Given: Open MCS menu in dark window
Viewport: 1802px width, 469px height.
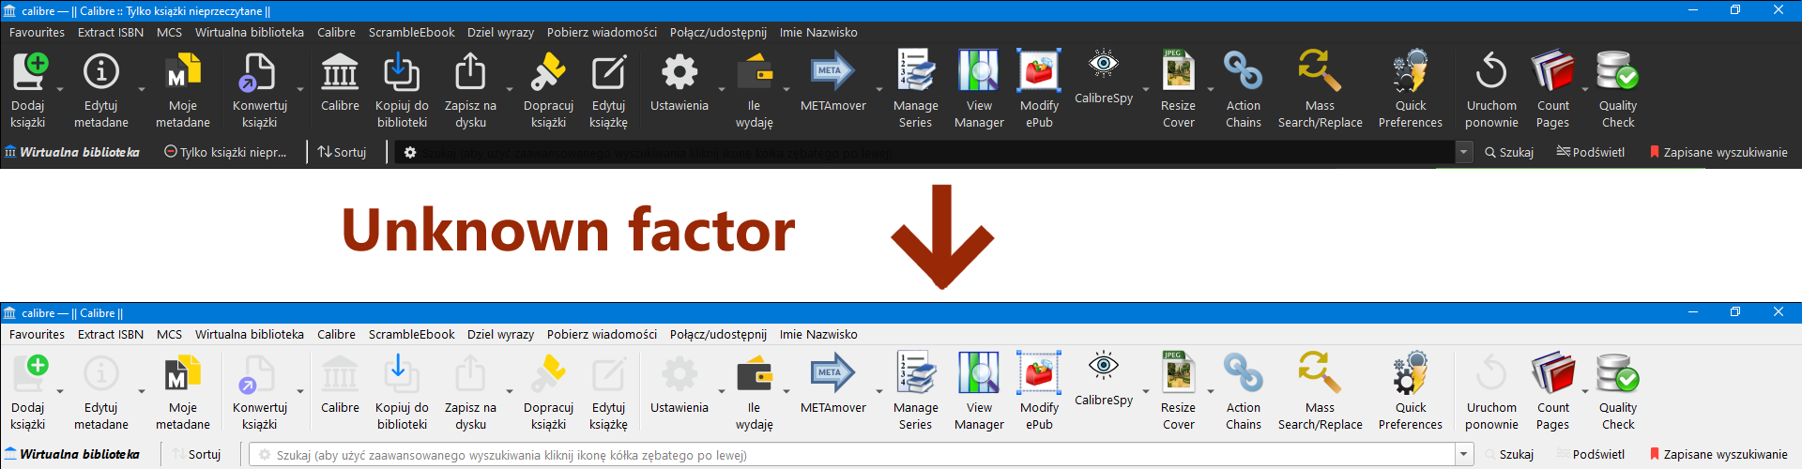Looking at the screenshot, I should (x=170, y=32).
